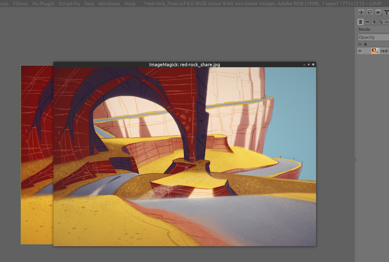Switch to the Layers dock tab

(361, 22)
